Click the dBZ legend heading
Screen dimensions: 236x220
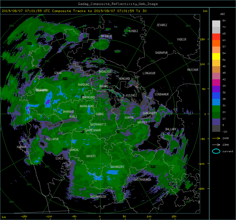222,14
